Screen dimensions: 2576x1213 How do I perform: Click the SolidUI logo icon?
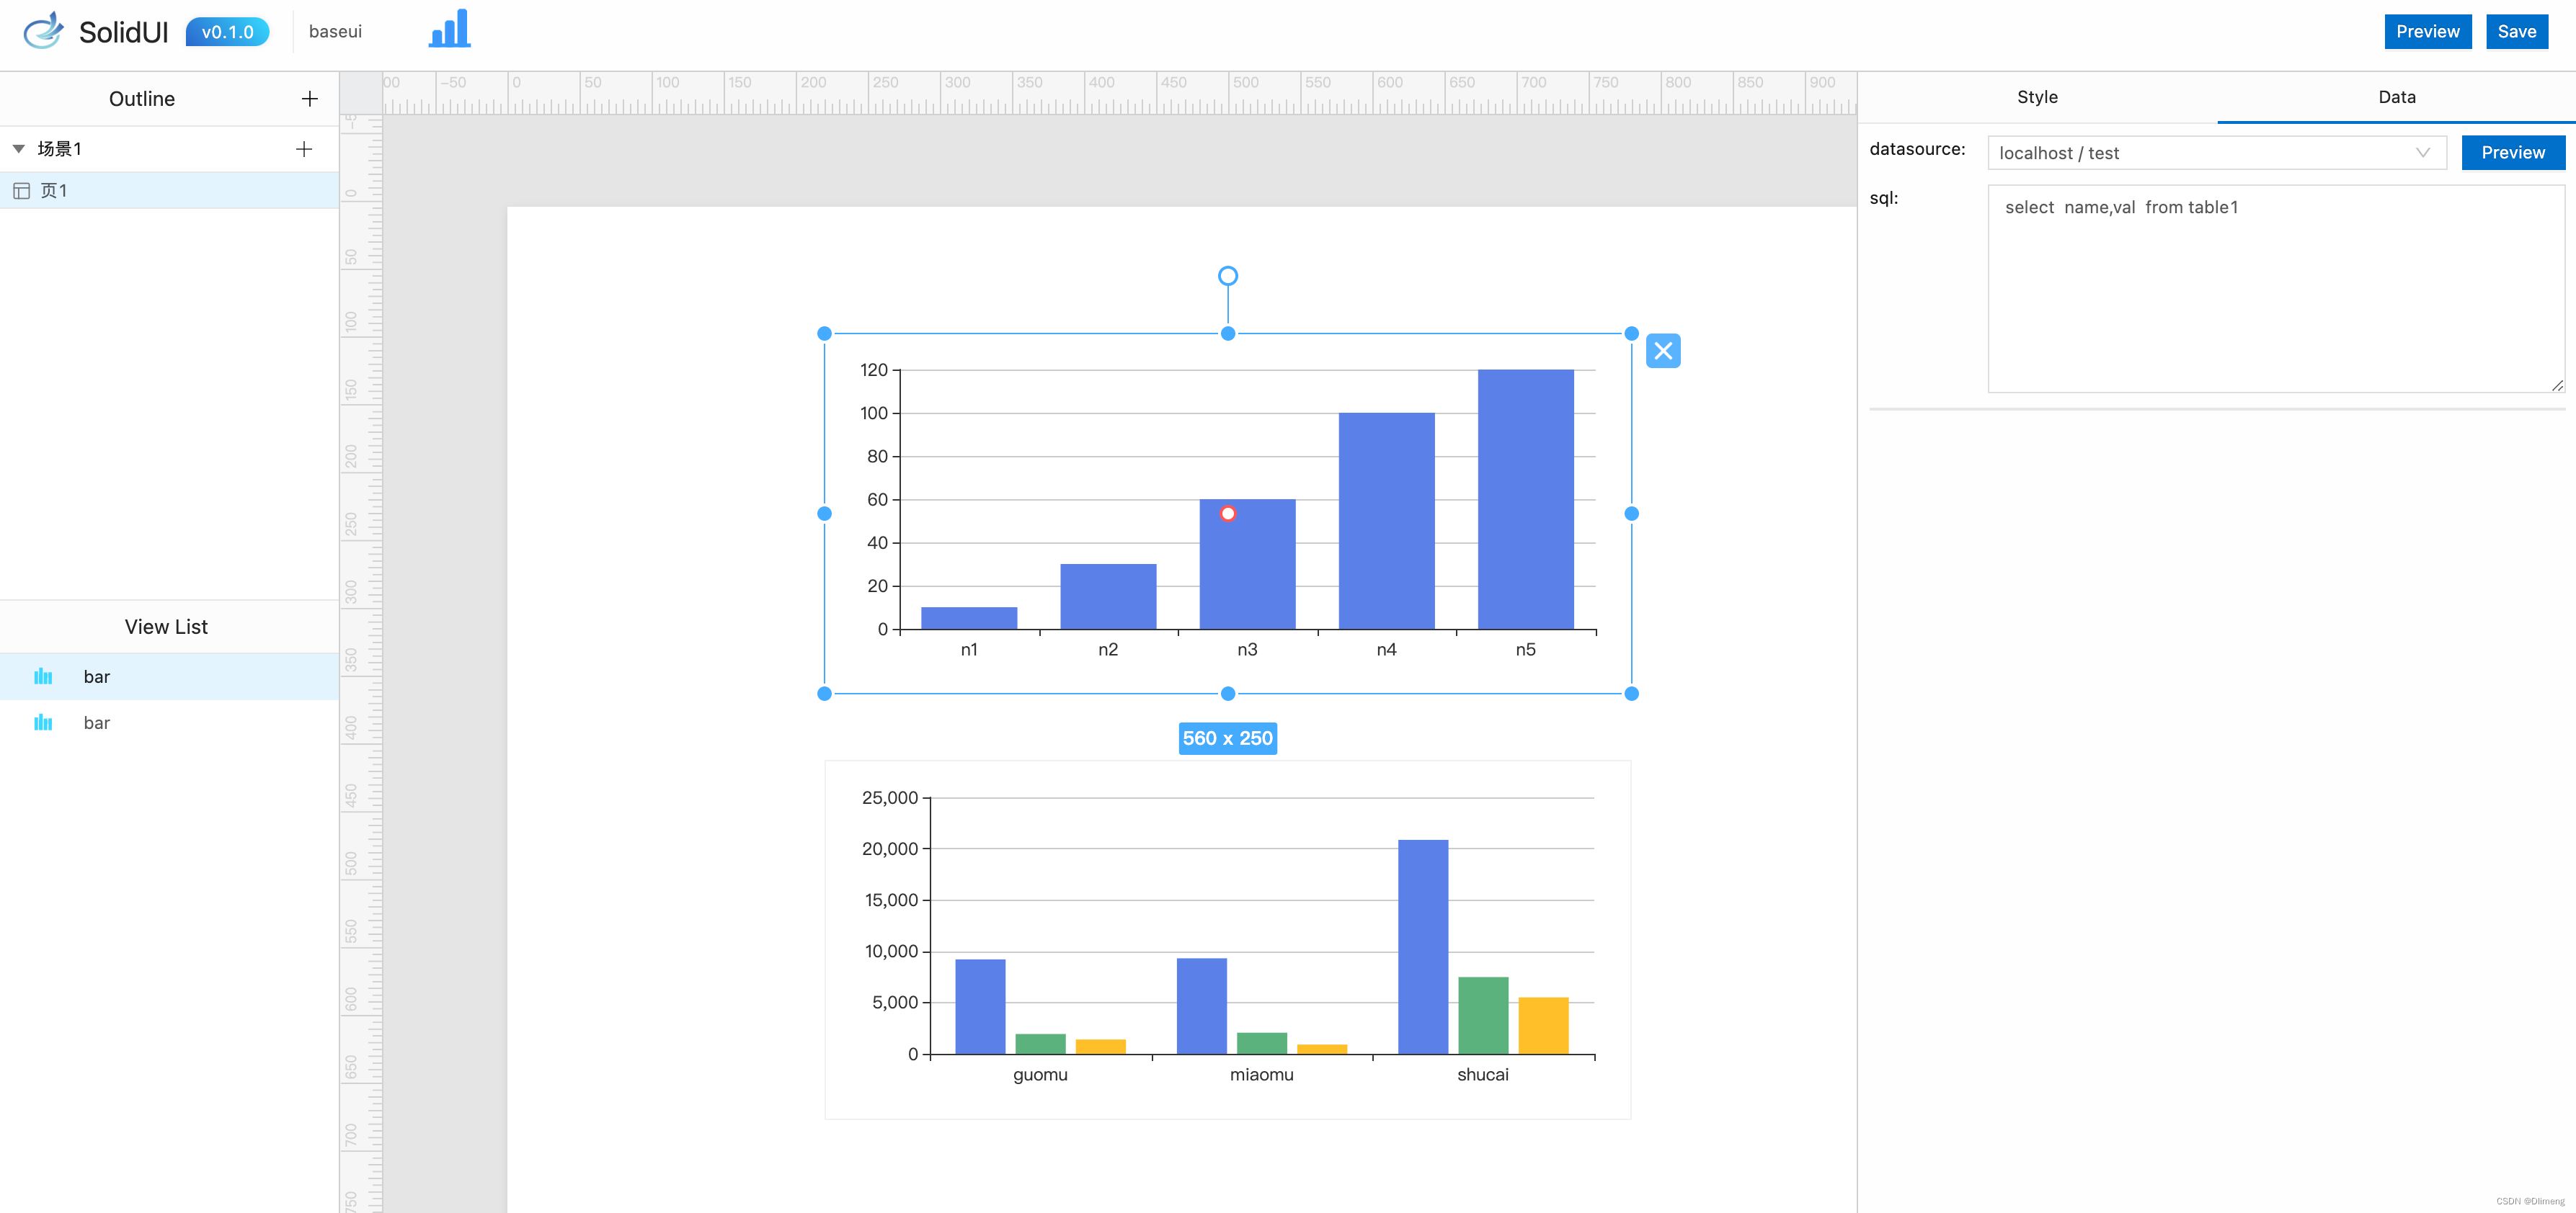[43, 31]
